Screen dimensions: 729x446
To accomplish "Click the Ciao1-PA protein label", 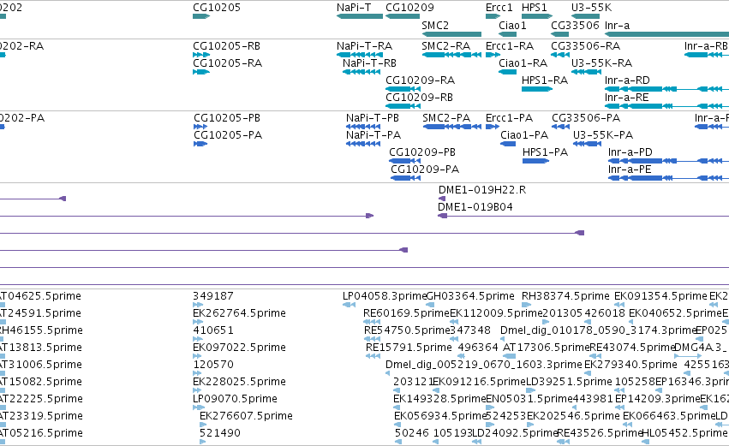I will click(x=524, y=135).
